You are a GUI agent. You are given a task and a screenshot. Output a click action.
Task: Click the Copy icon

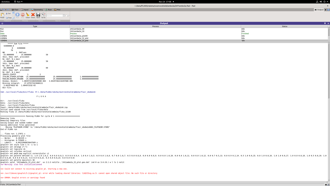coord(7,18)
